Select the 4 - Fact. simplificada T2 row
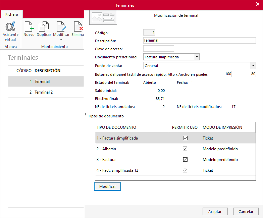Viewport: 263px width, 218px height. pyautogui.click(x=175, y=170)
